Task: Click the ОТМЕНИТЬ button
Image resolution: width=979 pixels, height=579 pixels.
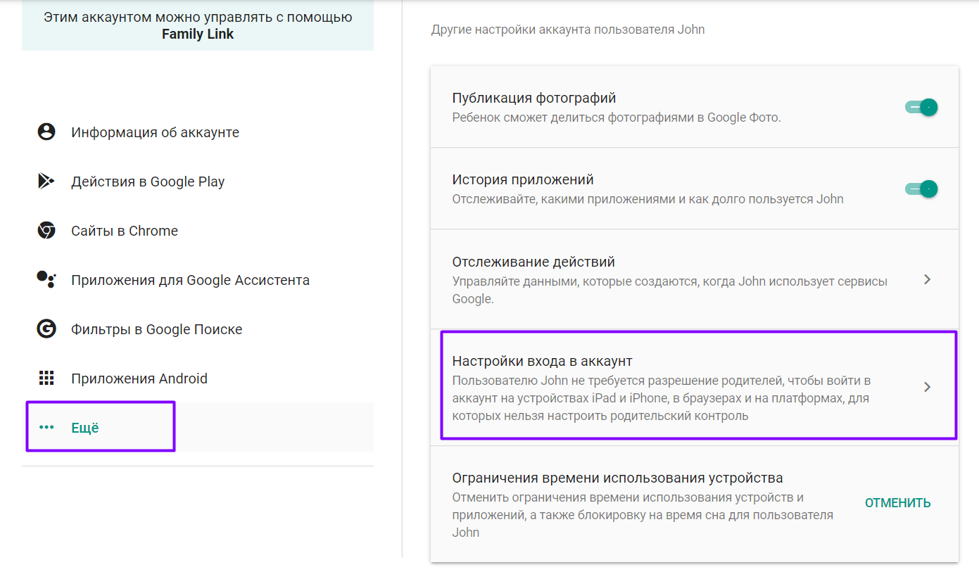Action: click(x=898, y=503)
